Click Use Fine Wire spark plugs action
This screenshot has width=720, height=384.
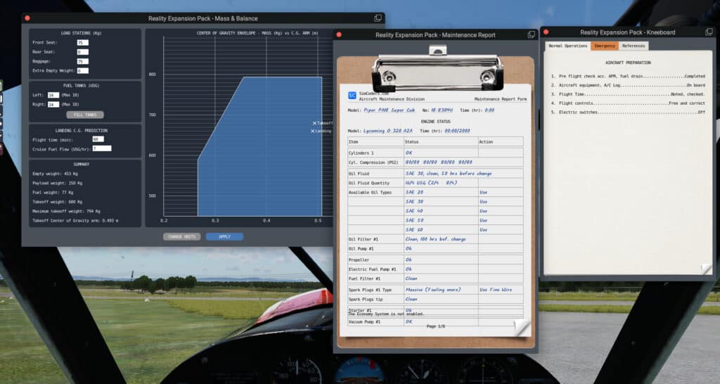click(x=496, y=289)
